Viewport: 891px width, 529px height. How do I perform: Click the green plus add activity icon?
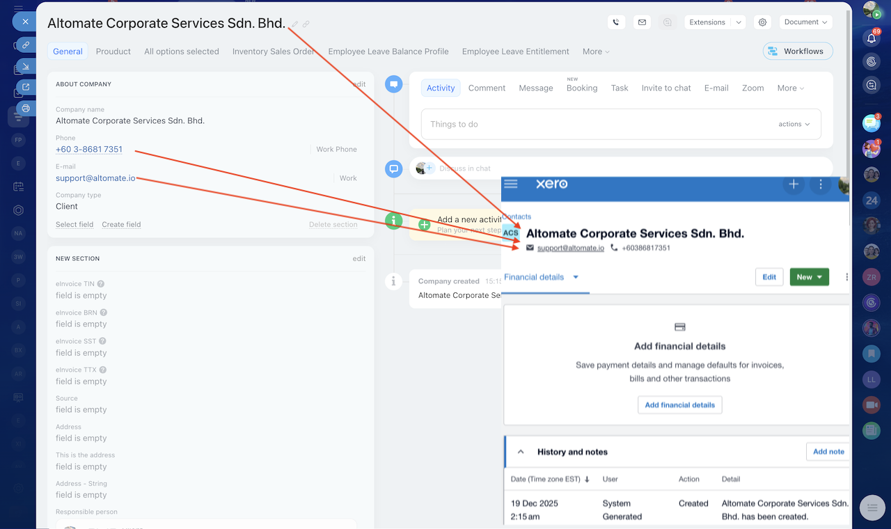tap(424, 224)
